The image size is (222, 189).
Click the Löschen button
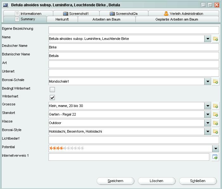point(156,181)
